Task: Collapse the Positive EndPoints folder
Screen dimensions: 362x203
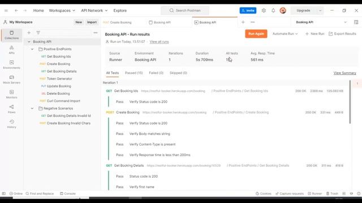Action: point(32,49)
